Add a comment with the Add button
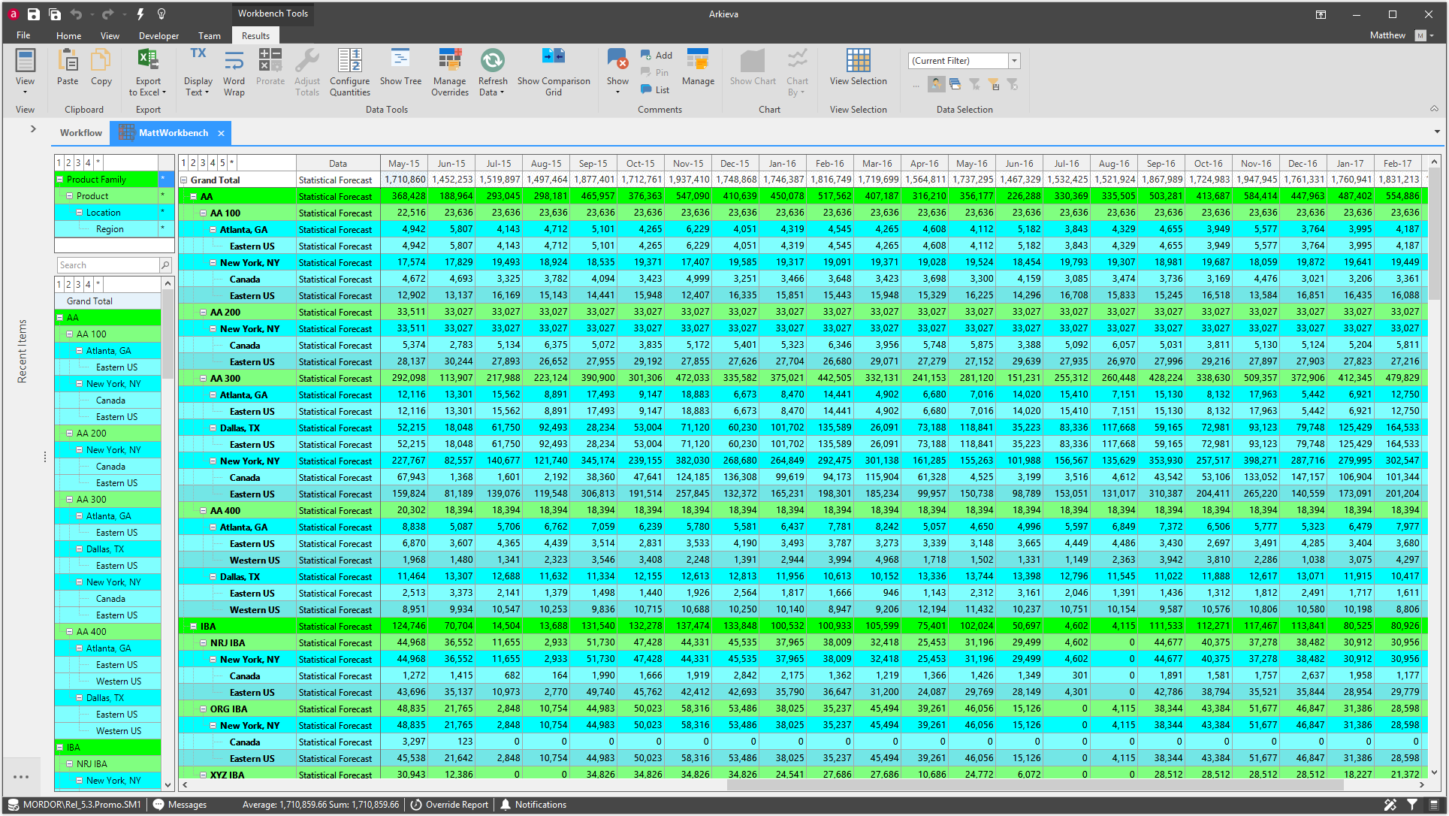Screen dimensions: 1449x816 (x=657, y=55)
